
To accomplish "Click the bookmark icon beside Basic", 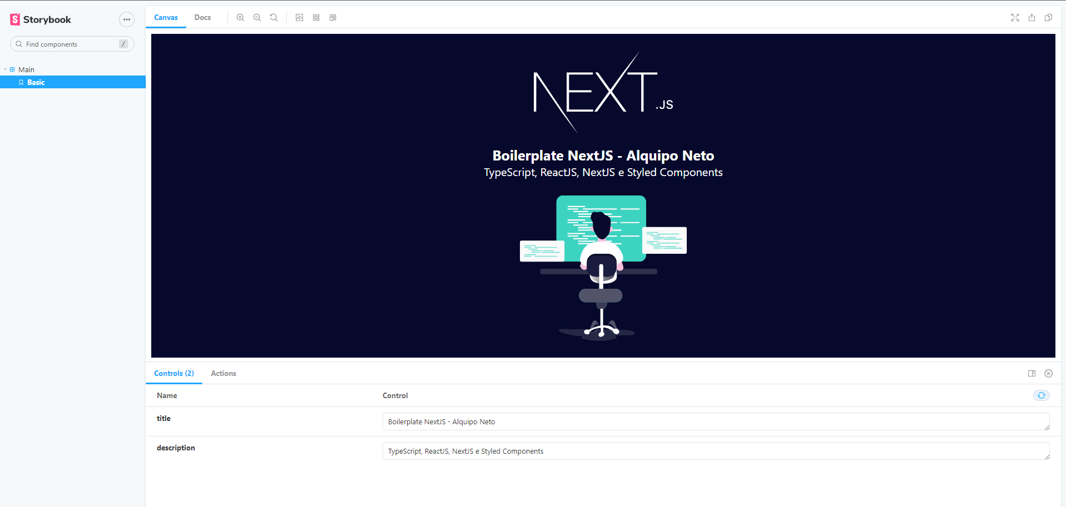I will coord(21,82).
